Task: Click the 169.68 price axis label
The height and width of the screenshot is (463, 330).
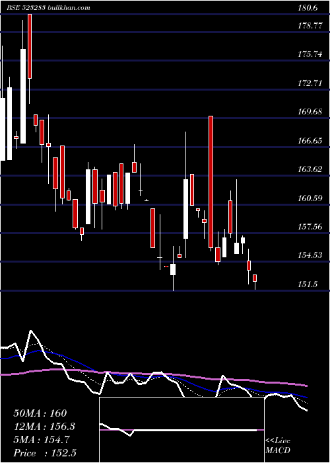Action: [x=310, y=112]
